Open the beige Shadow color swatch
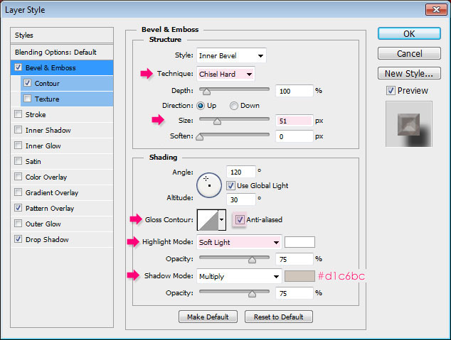451x340 pixels. [x=299, y=276]
